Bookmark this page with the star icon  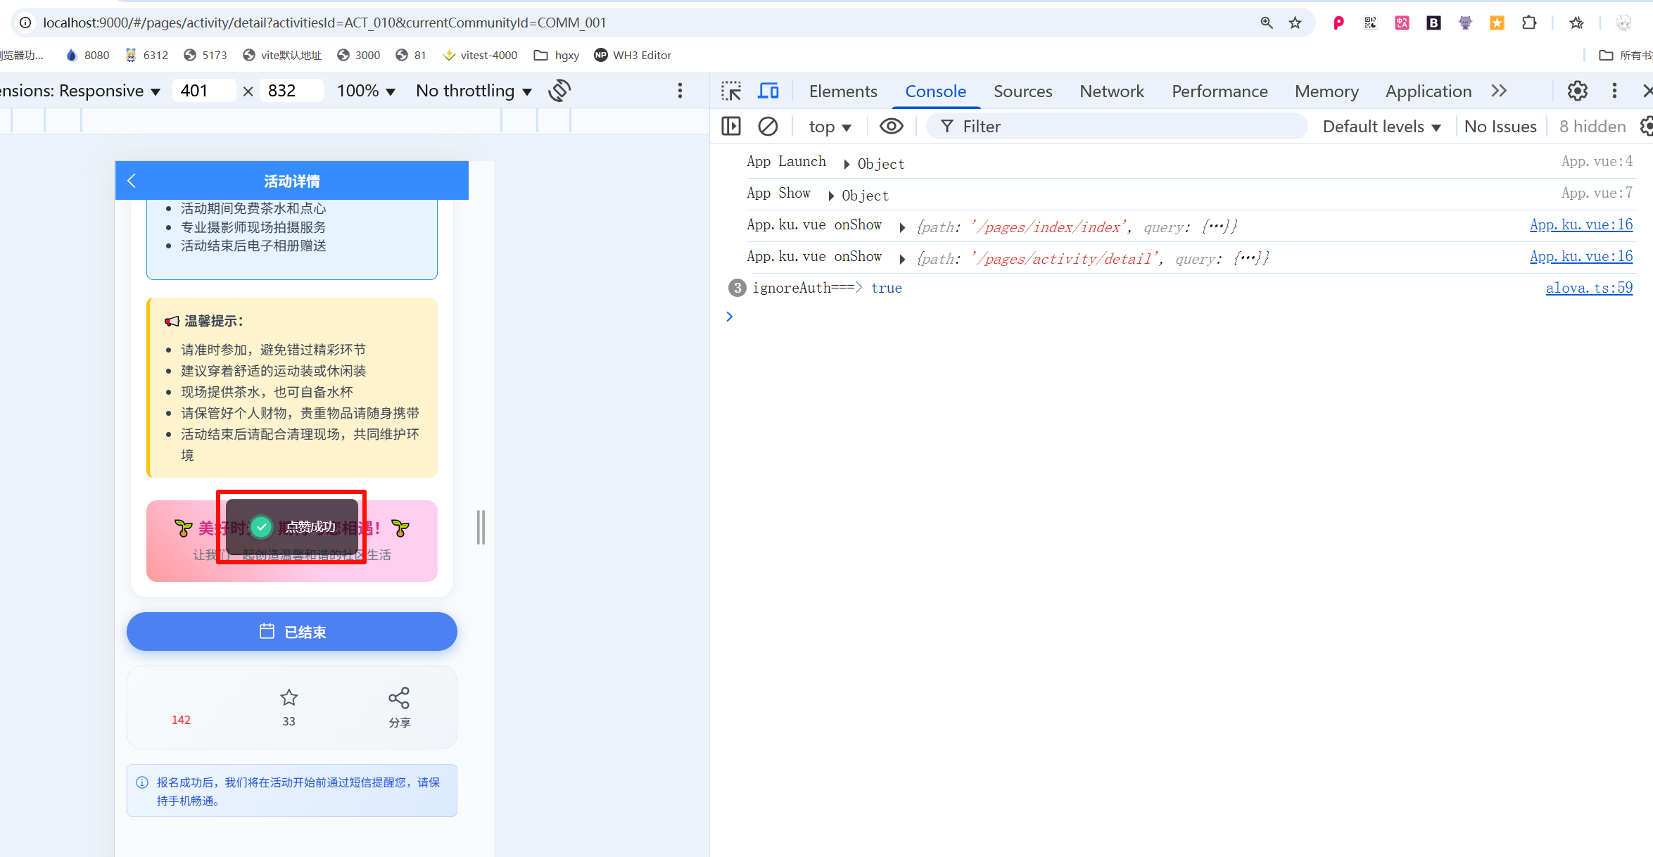[1295, 23]
